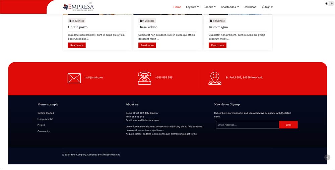This screenshot has width=335, height=170.
Task: Click Read more under Diam voluto
Action: [x=147, y=45]
